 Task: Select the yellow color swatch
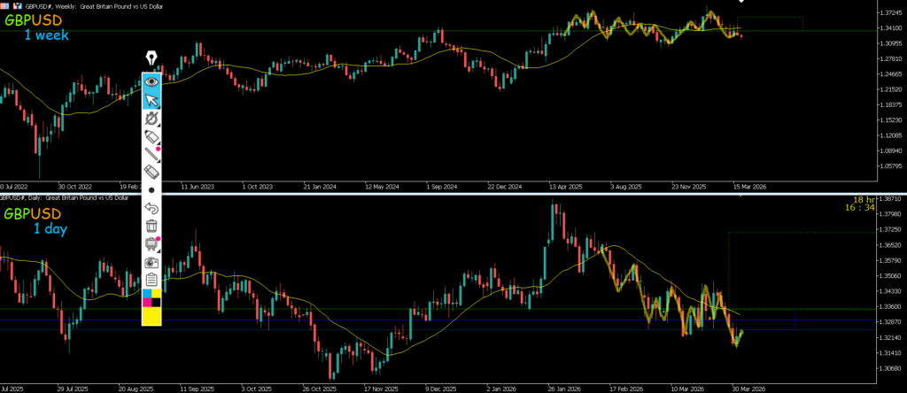pyautogui.click(x=151, y=316)
